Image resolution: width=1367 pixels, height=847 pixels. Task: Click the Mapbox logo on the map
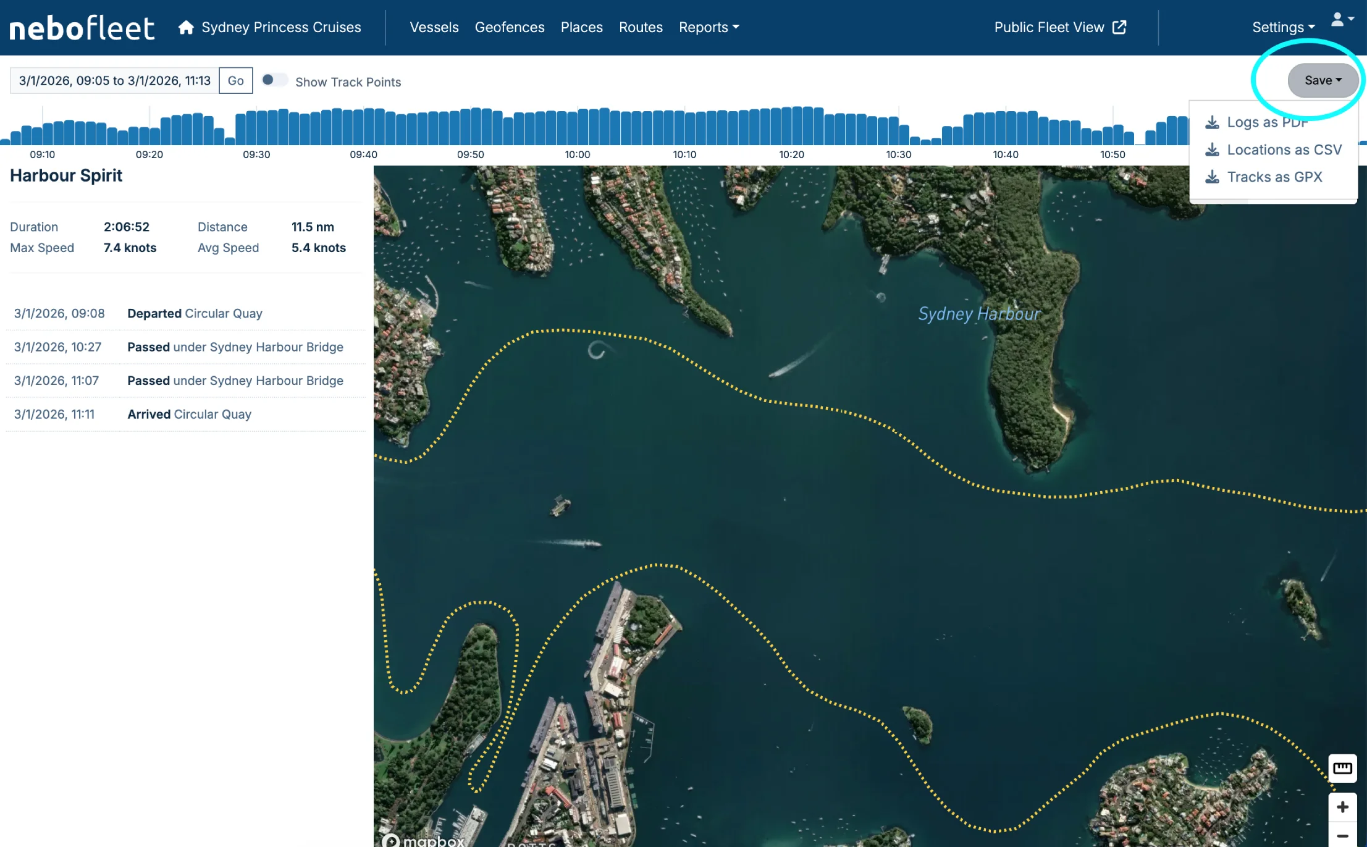423,840
